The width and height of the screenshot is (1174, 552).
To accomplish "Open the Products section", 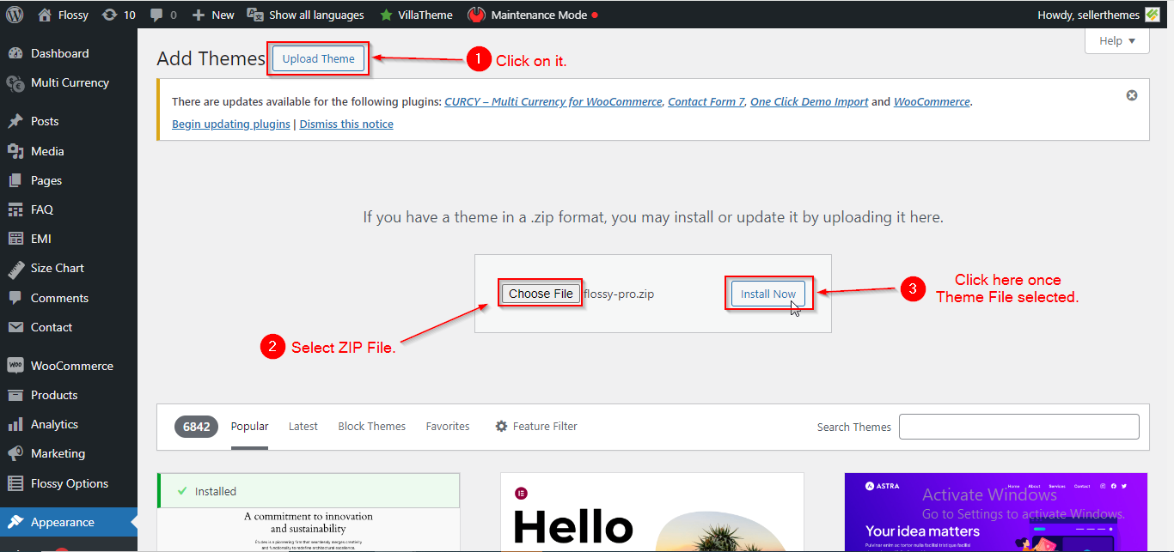I will (x=69, y=395).
